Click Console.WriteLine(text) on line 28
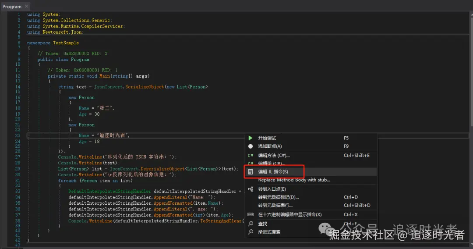 pyautogui.click(x=88, y=163)
